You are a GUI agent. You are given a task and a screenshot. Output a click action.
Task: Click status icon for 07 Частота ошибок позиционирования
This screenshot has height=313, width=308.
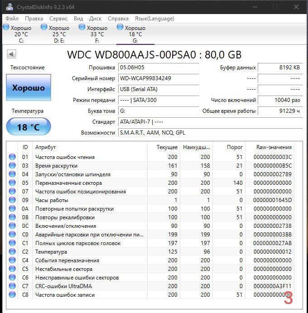coord(12,191)
